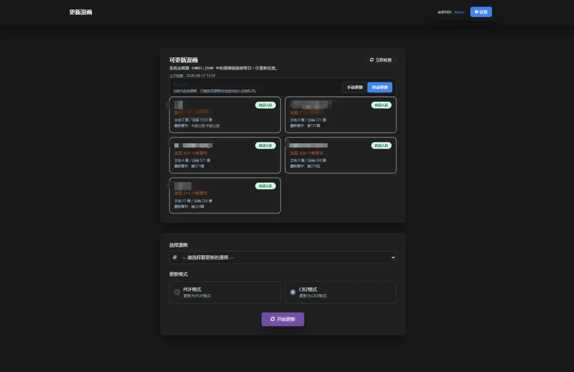574x372 pixels.
Task: Click the 本地 0 章 / 远端 268 章 line
Action: (308, 160)
